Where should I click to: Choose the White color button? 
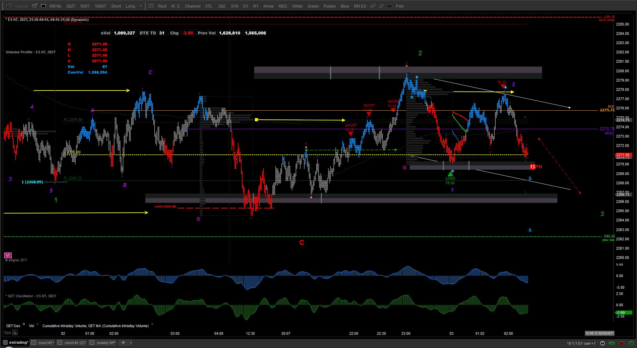297,6
